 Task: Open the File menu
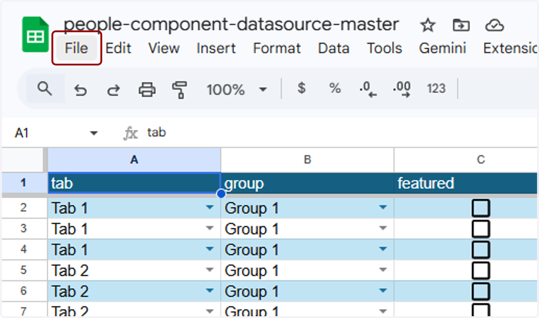click(x=76, y=48)
